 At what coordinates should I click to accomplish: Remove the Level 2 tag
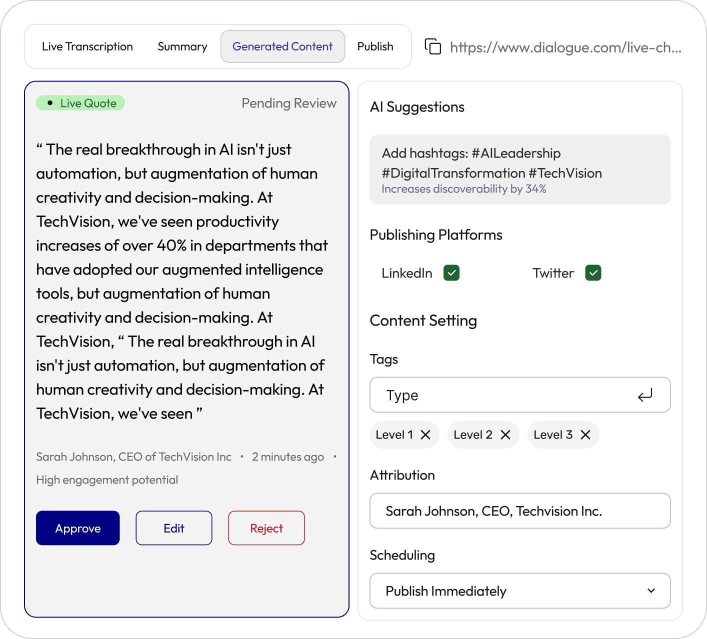[x=505, y=435]
